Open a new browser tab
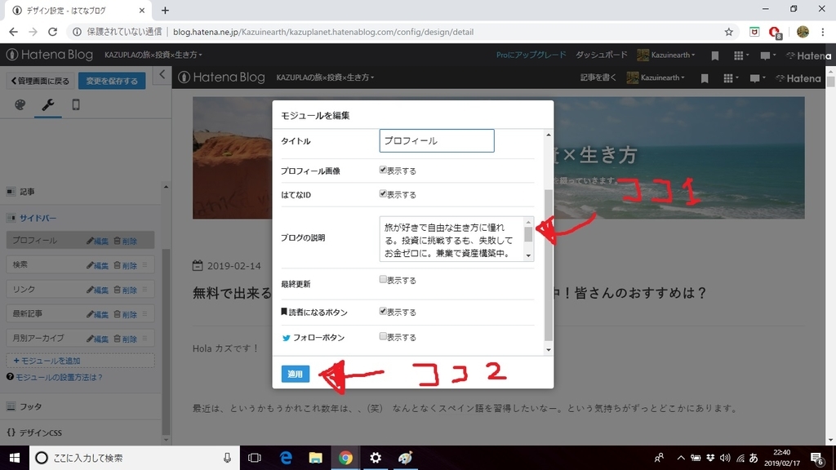This screenshot has width=836, height=470. tap(165, 10)
